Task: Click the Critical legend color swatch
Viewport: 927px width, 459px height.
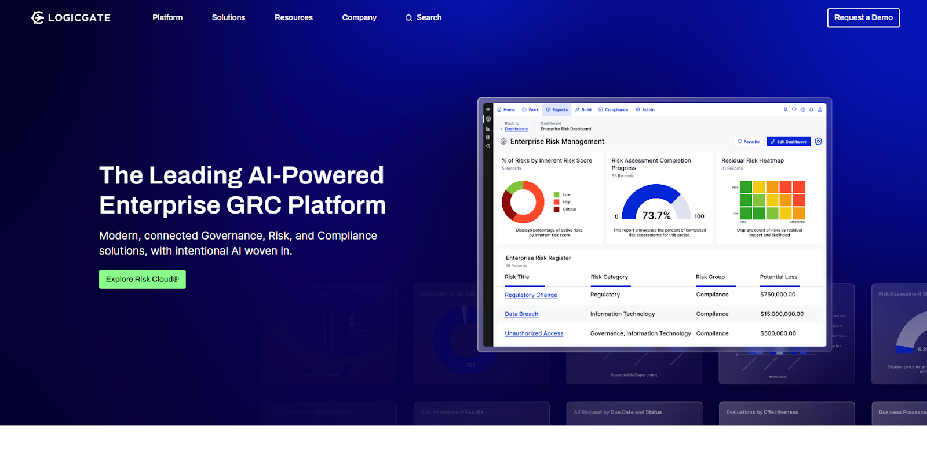Action: (x=556, y=210)
